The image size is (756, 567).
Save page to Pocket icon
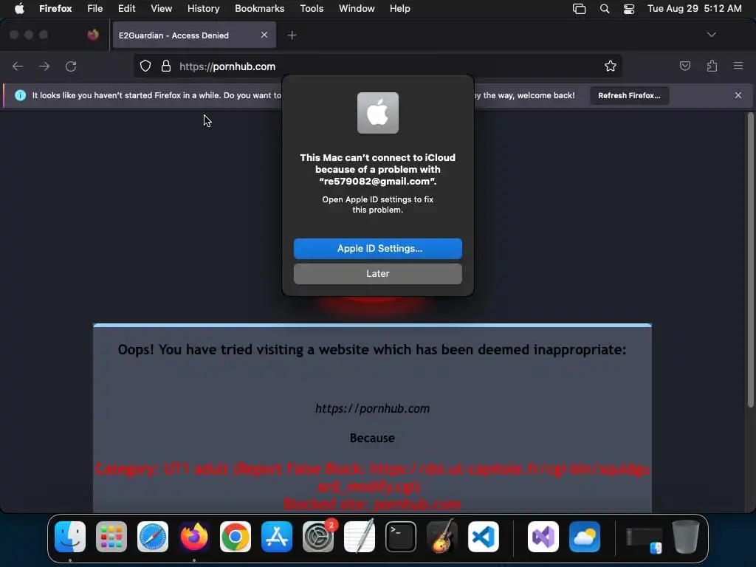click(684, 66)
